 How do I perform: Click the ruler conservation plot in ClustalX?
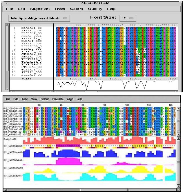[x=116, y=85]
